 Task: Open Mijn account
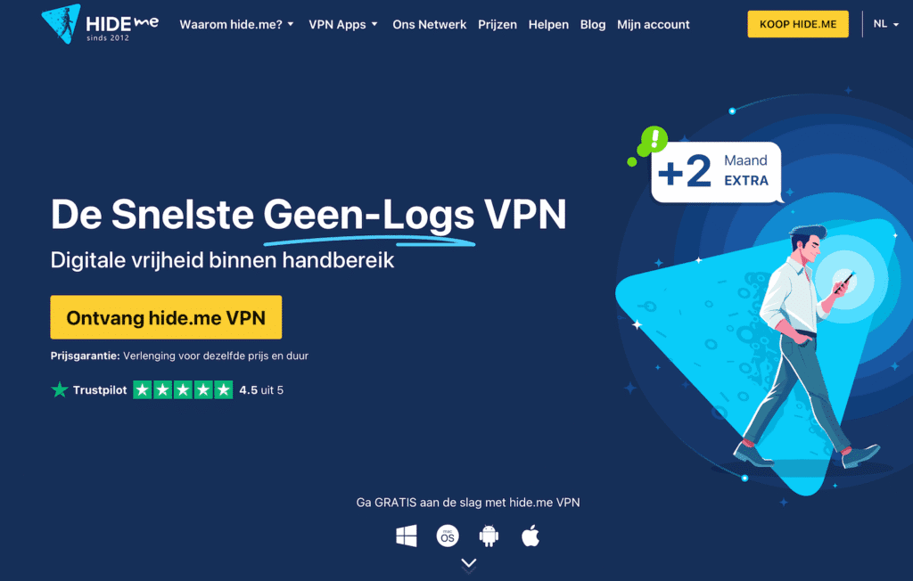click(x=654, y=24)
